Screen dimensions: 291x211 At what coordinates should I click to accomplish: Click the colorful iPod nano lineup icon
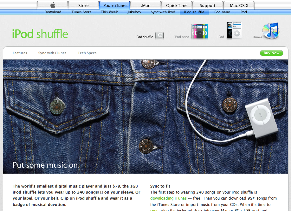(x=199, y=31)
